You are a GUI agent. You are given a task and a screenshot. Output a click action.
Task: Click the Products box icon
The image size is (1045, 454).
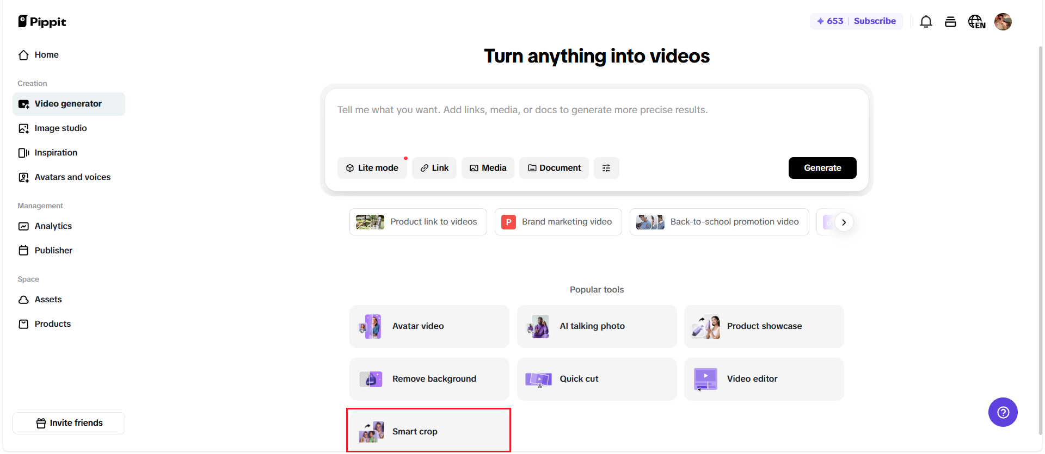click(x=23, y=324)
